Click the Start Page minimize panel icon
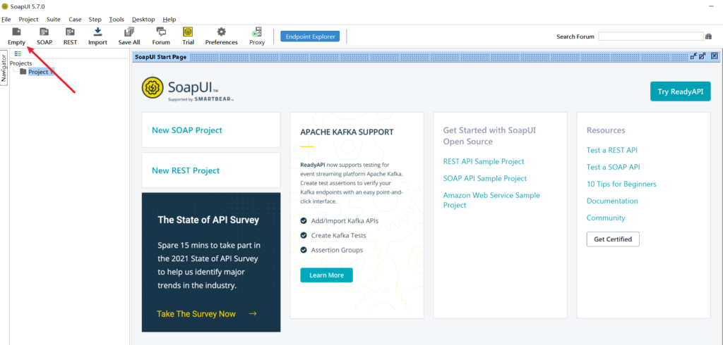This screenshot has height=345, width=723. pos(693,56)
